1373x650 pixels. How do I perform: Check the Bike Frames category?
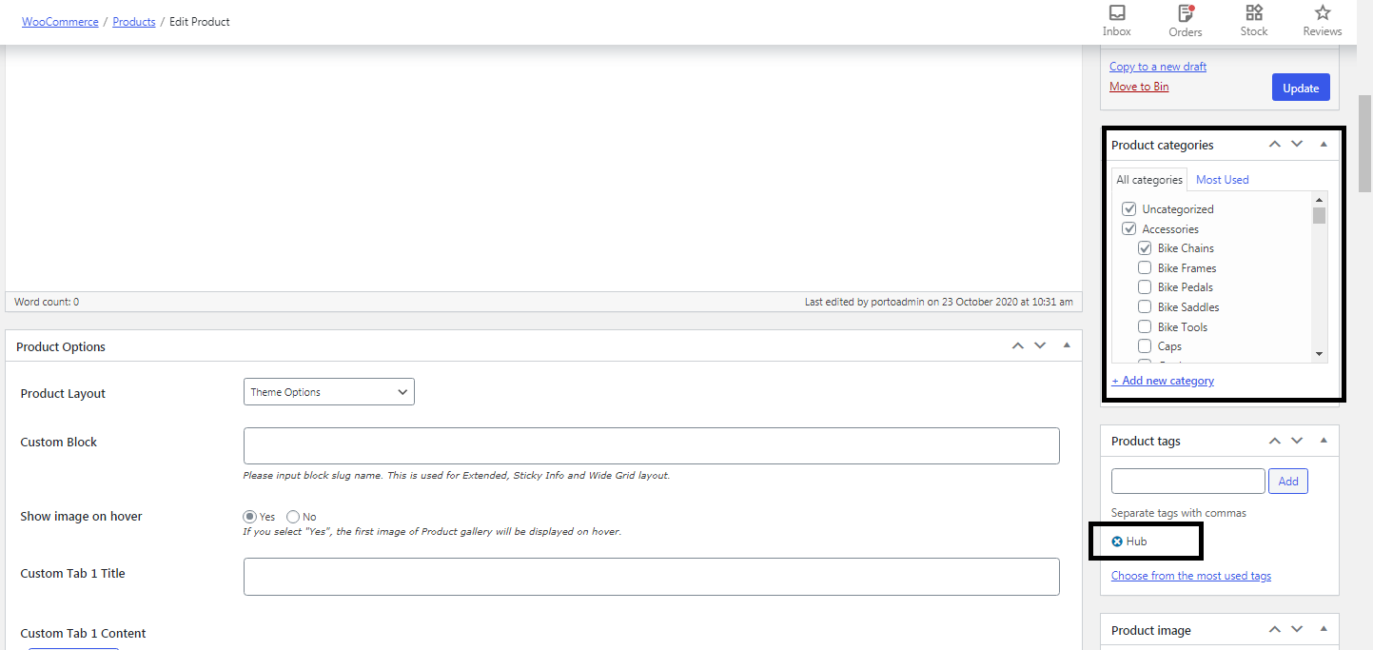click(x=1145, y=268)
